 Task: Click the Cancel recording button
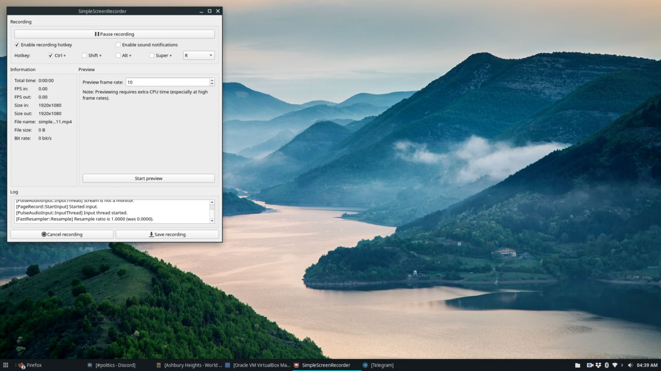click(62, 234)
